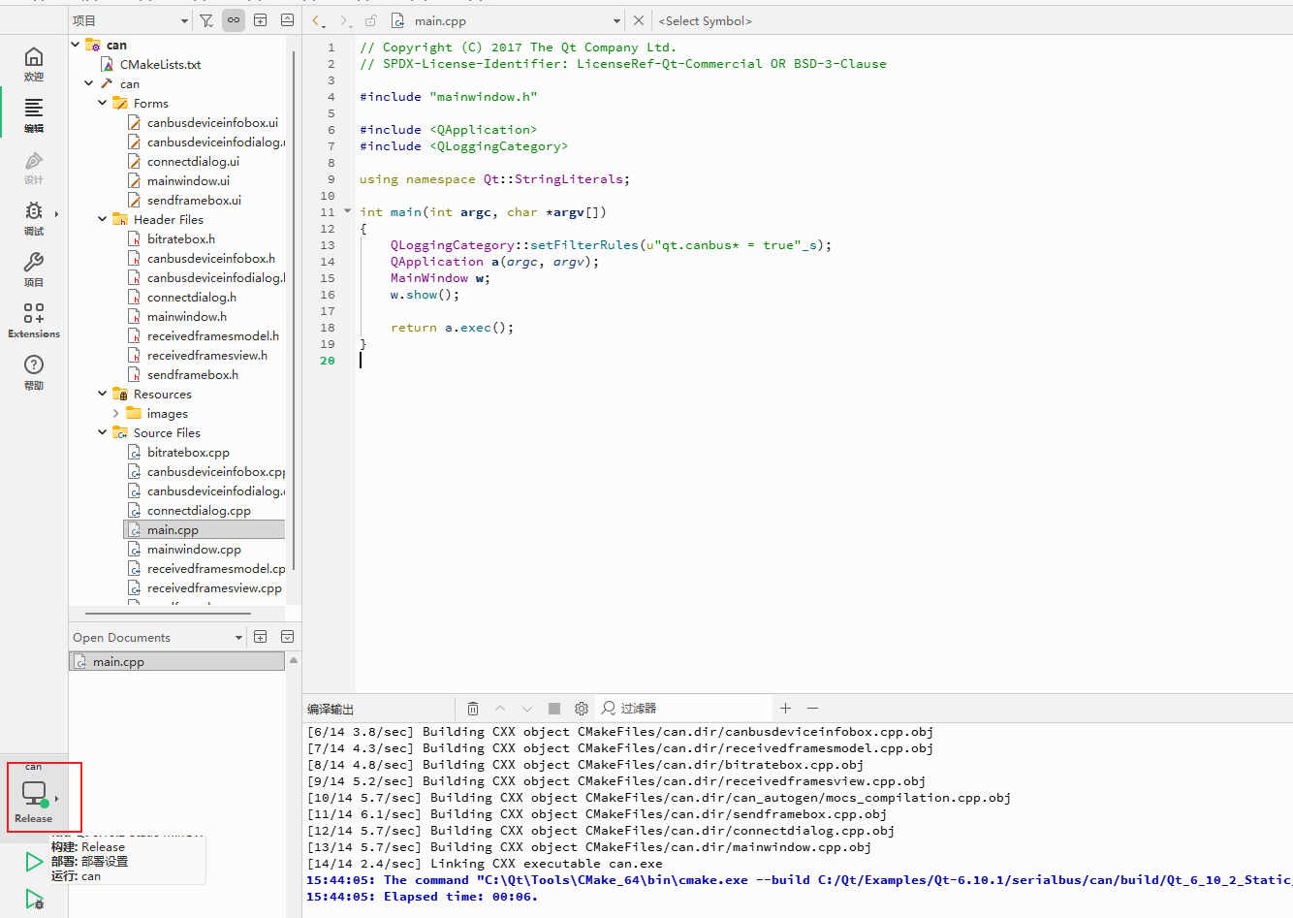The width and height of the screenshot is (1293, 918).
Task: Open the Select Symbol dropdown
Action: [x=705, y=20]
